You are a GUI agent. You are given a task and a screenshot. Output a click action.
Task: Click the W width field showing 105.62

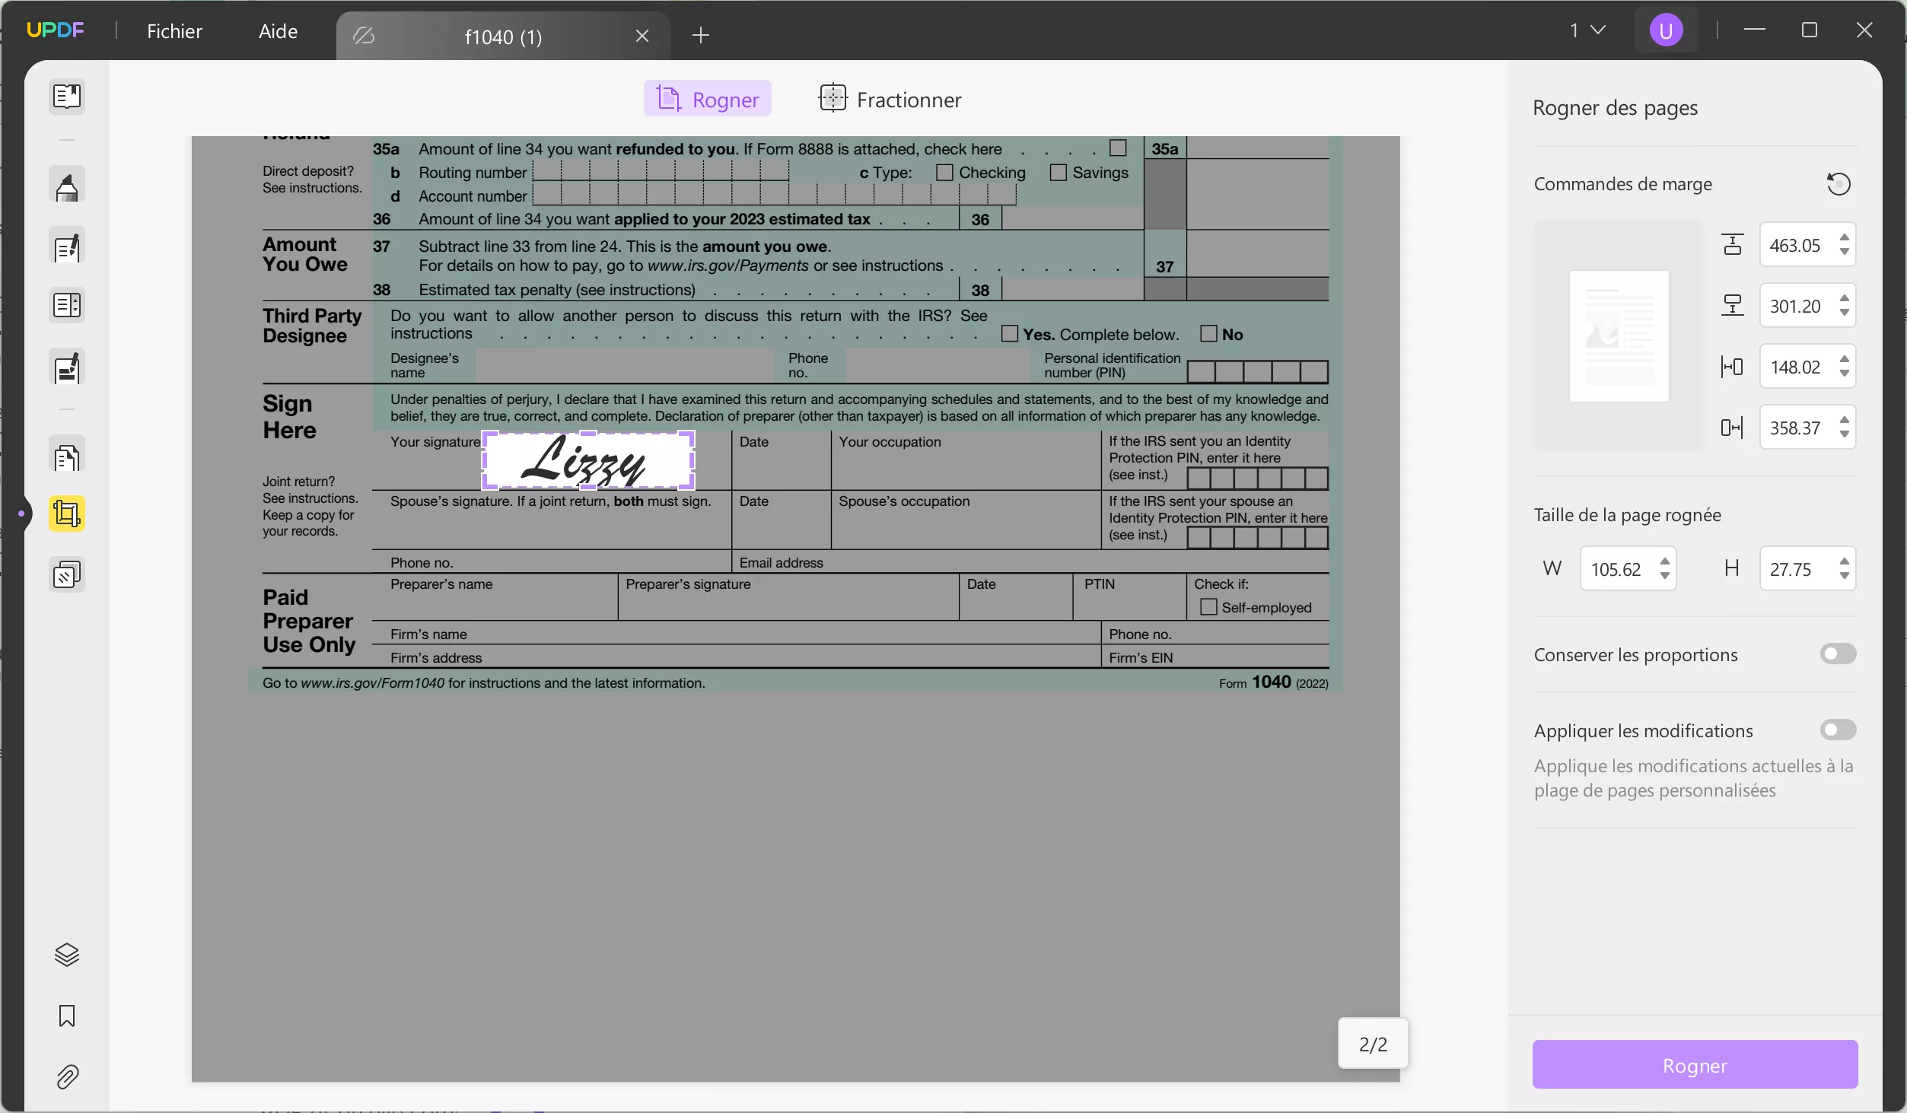tap(1622, 568)
